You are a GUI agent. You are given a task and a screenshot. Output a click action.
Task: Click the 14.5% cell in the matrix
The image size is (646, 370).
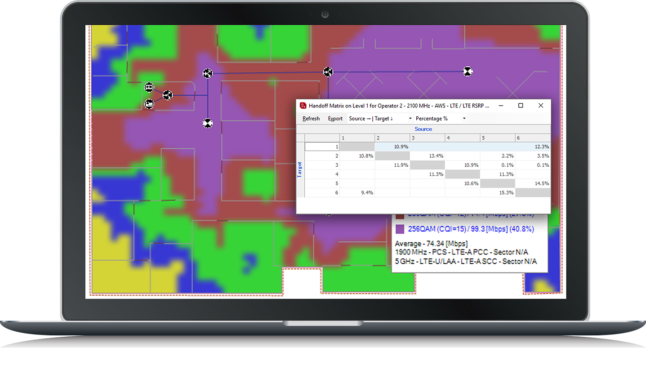coord(533,183)
